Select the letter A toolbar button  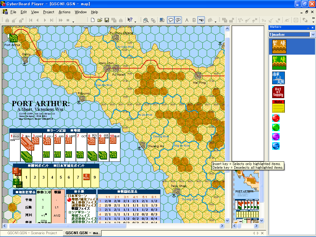point(187,20)
